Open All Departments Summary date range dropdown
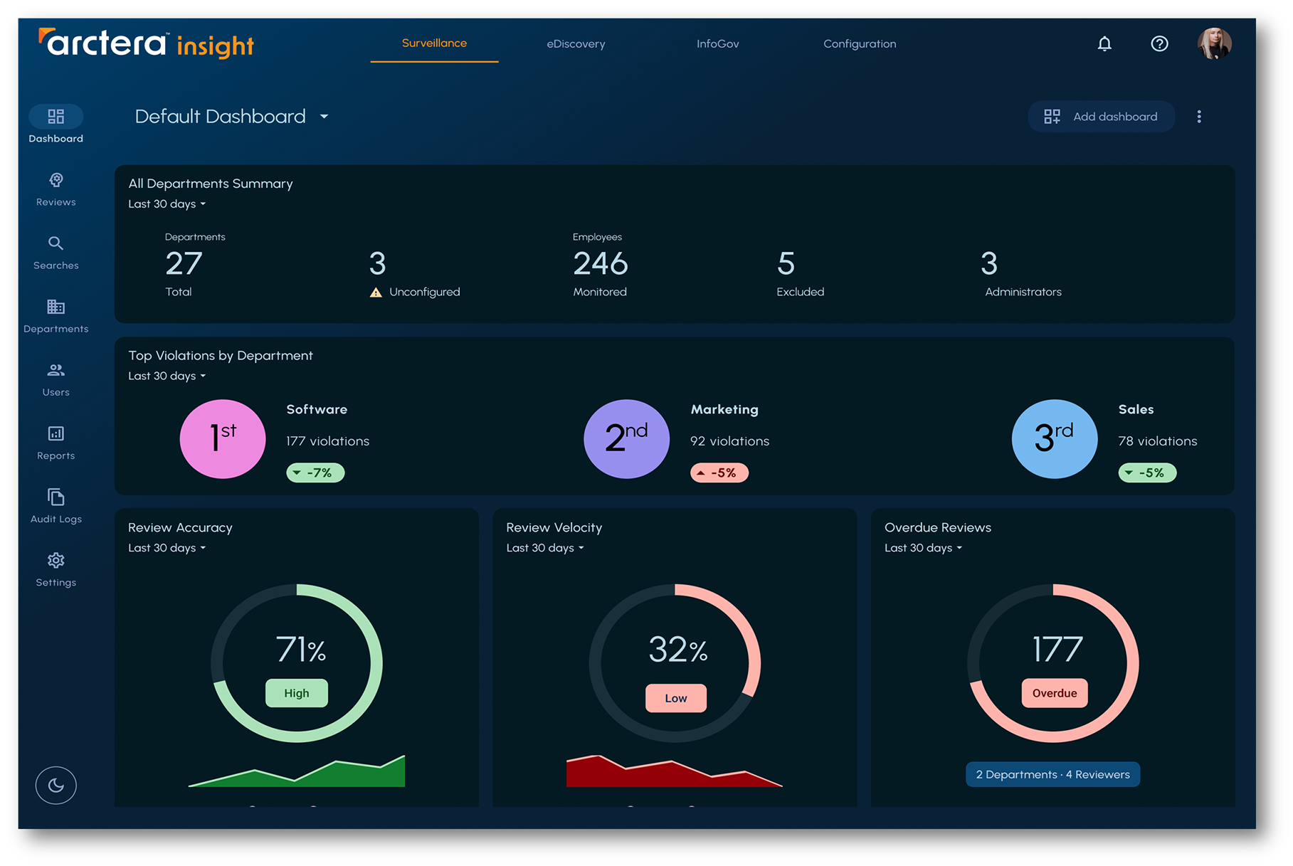Viewport: 1293px width, 866px height. (167, 204)
